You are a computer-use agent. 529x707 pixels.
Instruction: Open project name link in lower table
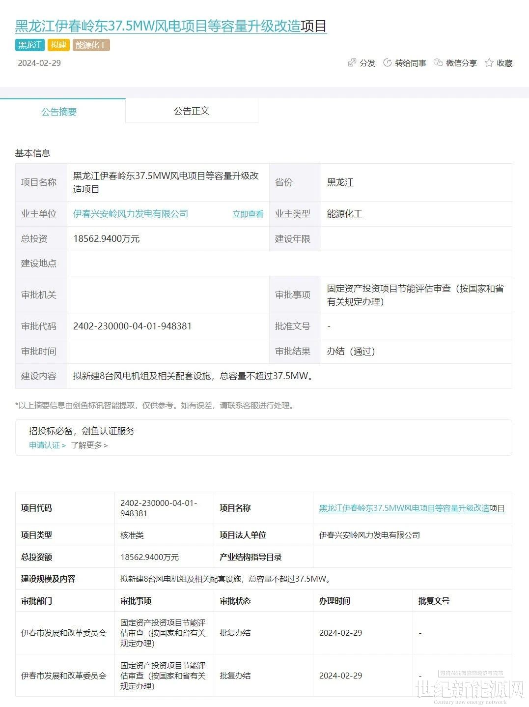[x=412, y=508]
